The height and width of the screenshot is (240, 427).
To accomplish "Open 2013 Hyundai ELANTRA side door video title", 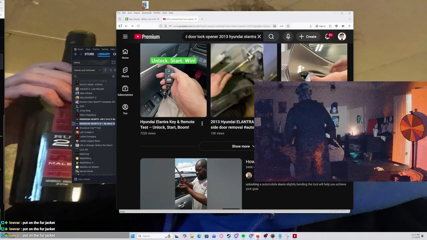I will pyautogui.click(x=233, y=125).
